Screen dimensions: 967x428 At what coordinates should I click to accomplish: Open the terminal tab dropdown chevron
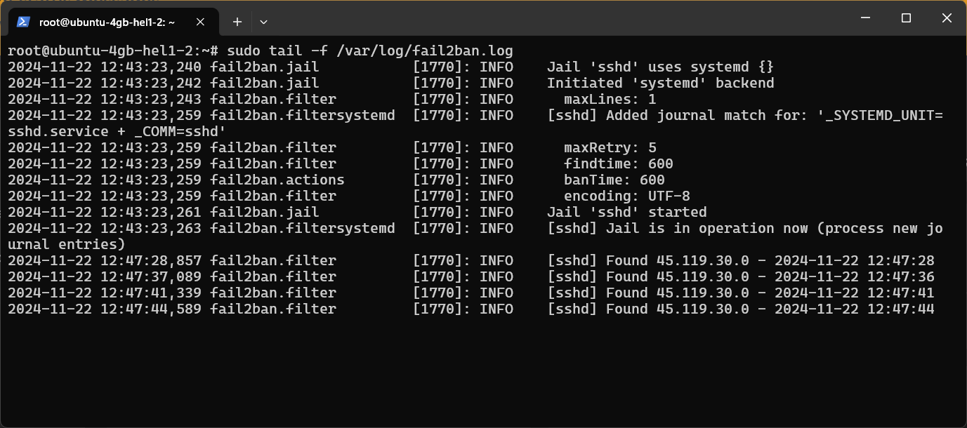coord(263,22)
